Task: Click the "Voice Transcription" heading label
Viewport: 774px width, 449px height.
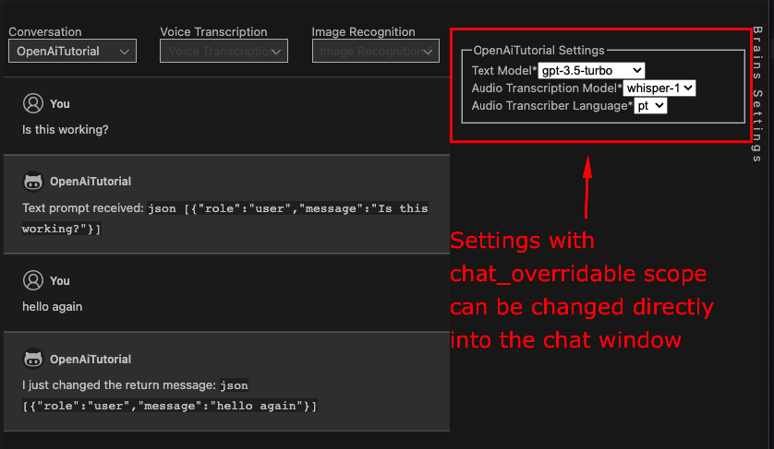Action: point(213,31)
